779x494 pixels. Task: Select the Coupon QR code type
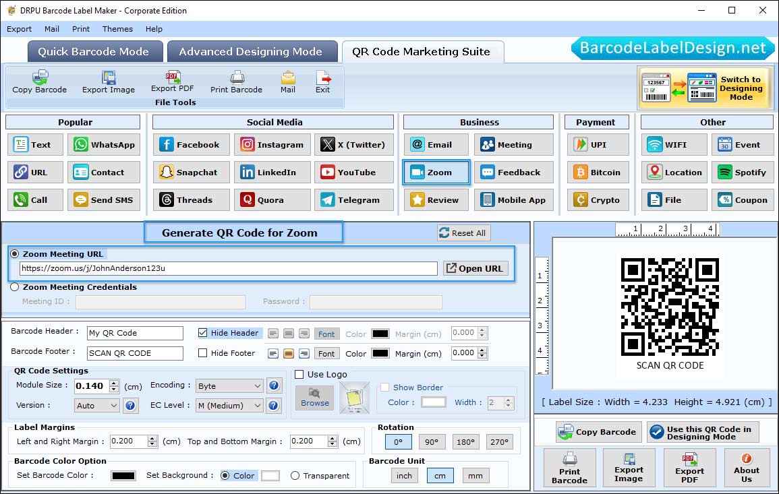[743, 200]
